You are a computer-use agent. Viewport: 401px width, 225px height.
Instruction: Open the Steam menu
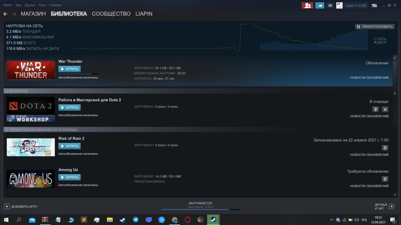(x=8, y=5)
